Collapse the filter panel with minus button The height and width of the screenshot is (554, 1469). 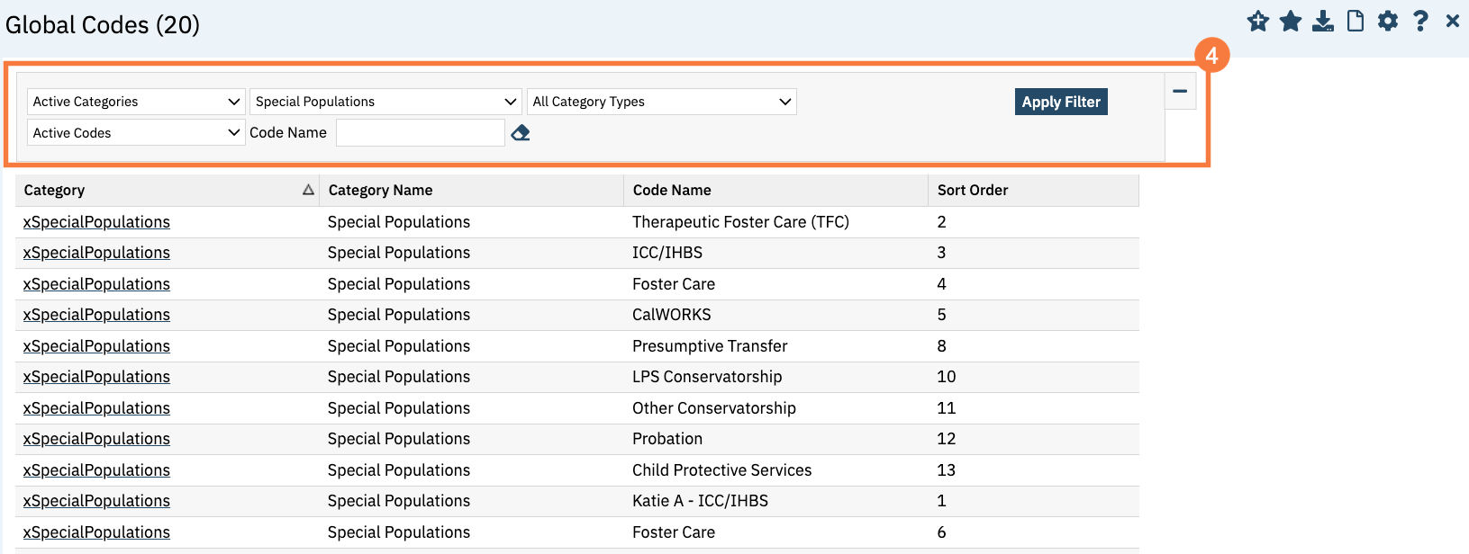(x=1180, y=92)
